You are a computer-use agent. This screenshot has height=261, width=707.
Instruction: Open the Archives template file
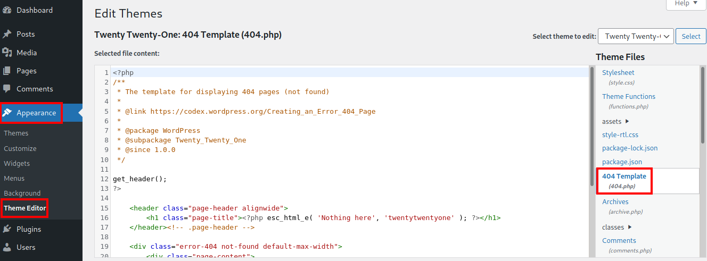(615, 202)
